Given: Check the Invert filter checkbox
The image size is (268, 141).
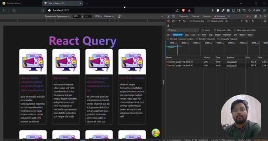Looking at the screenshot, I should (x=202, y=30).
